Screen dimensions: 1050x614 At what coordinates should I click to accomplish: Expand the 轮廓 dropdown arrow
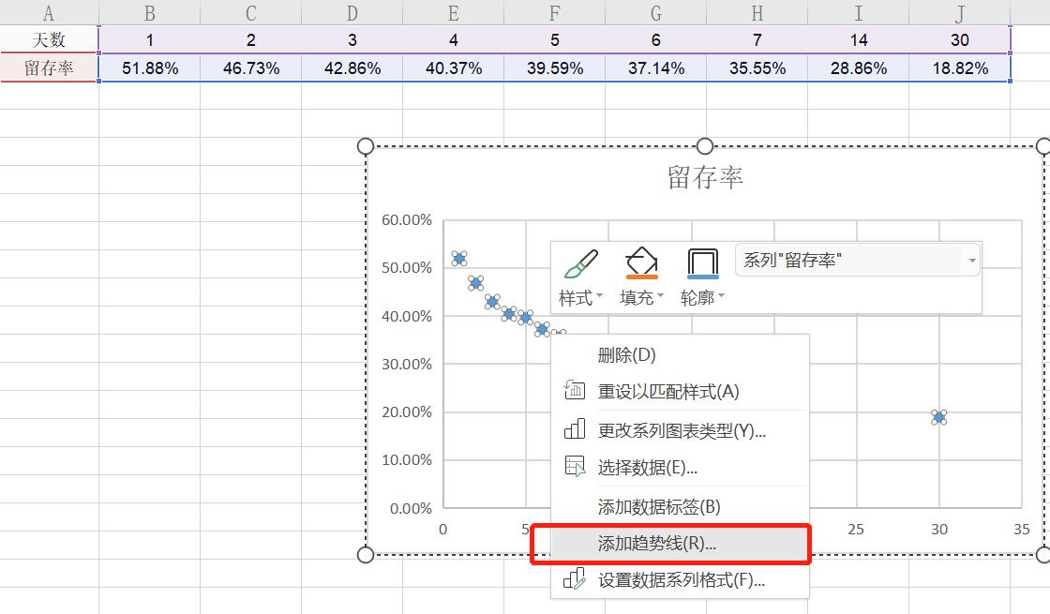click(721, 295)
